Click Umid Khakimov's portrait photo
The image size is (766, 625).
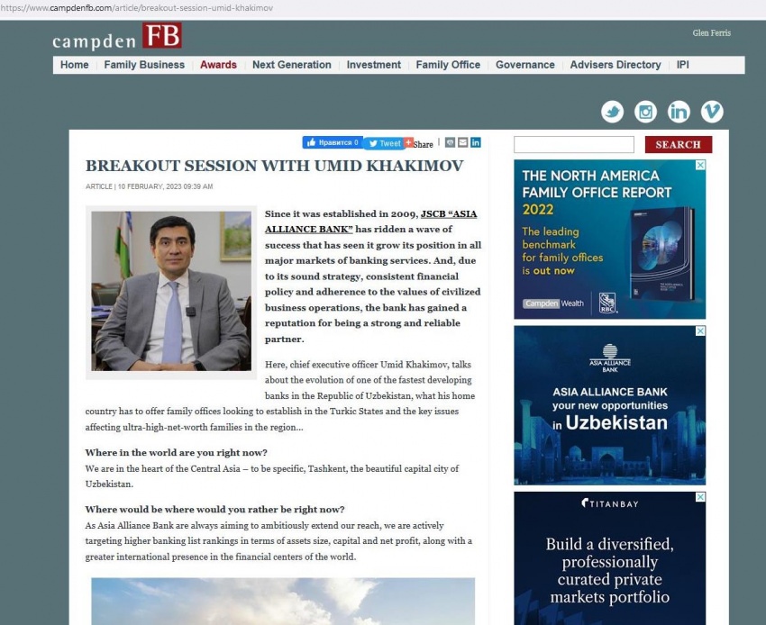(170, 292)
